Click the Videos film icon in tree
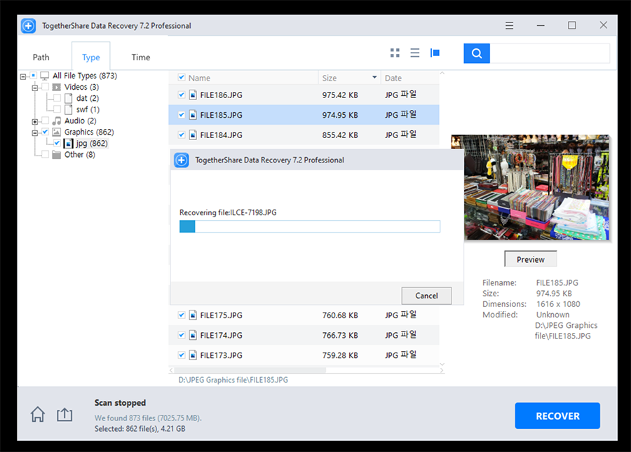Image resolution: width=631 pixels, height=452 pixels. pos(57,87)
